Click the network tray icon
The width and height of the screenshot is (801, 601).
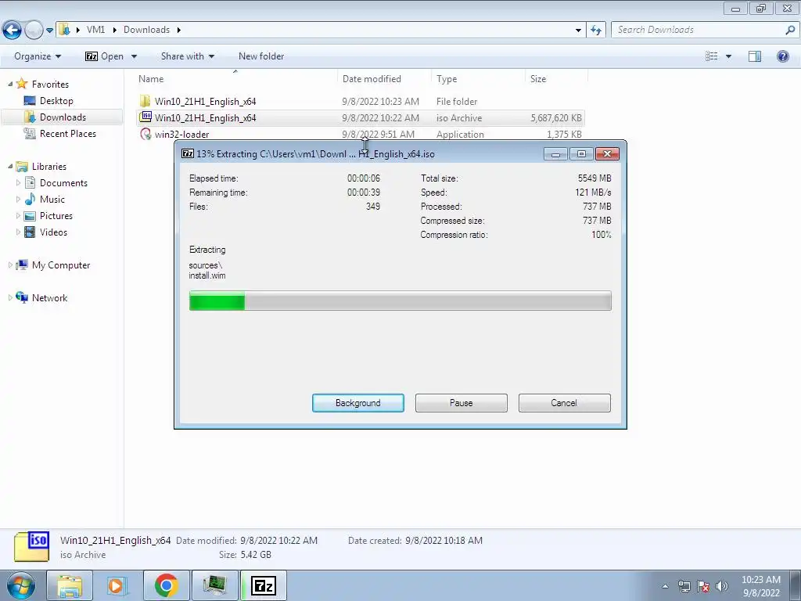(684, 586)
